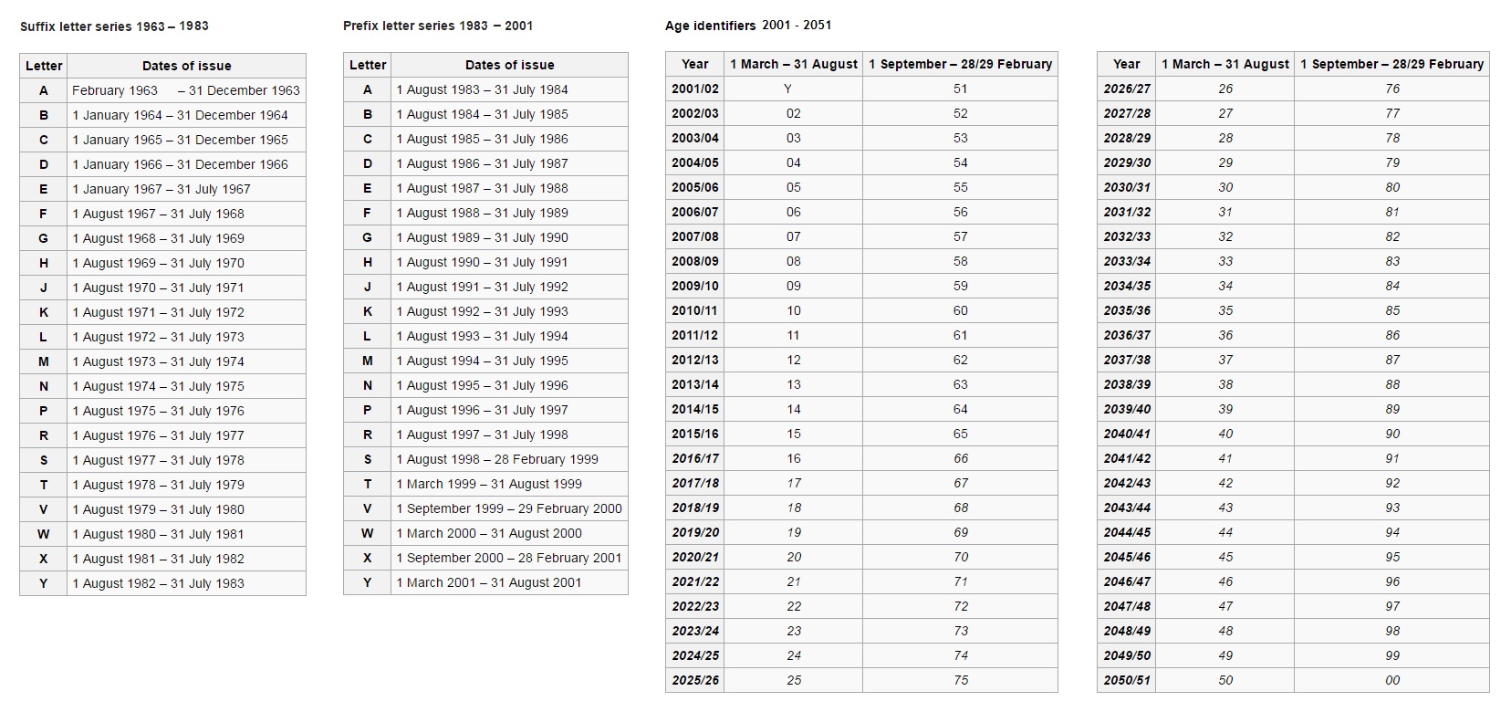Click '1 September 1999 – 29 February 2000' cell
The image size is (1511, 712).
click(509, 508)
